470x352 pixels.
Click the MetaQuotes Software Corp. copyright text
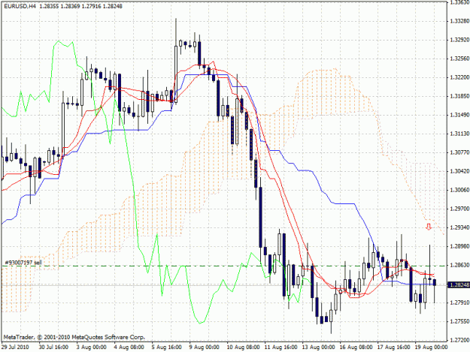point(74,337)
